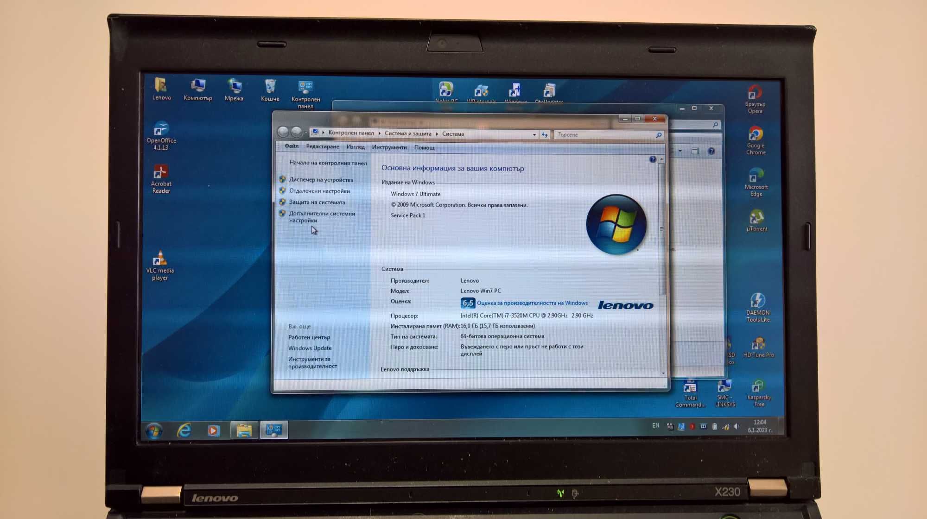Click into the Търсене search field
Image resolution: width=927 pixels, height=519 pixels.
point(608,135)
